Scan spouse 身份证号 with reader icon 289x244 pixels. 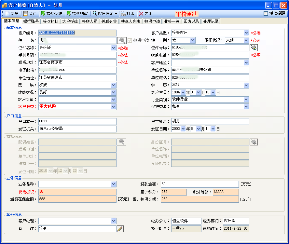(x=254, y=142)
